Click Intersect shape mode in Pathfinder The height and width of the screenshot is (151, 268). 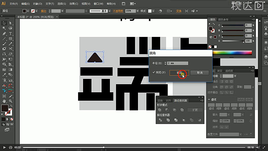click(174, 110)
